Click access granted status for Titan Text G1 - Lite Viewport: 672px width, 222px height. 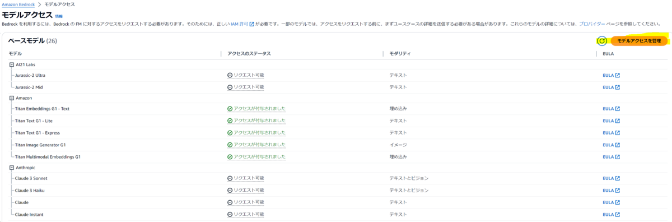(256, 121)
